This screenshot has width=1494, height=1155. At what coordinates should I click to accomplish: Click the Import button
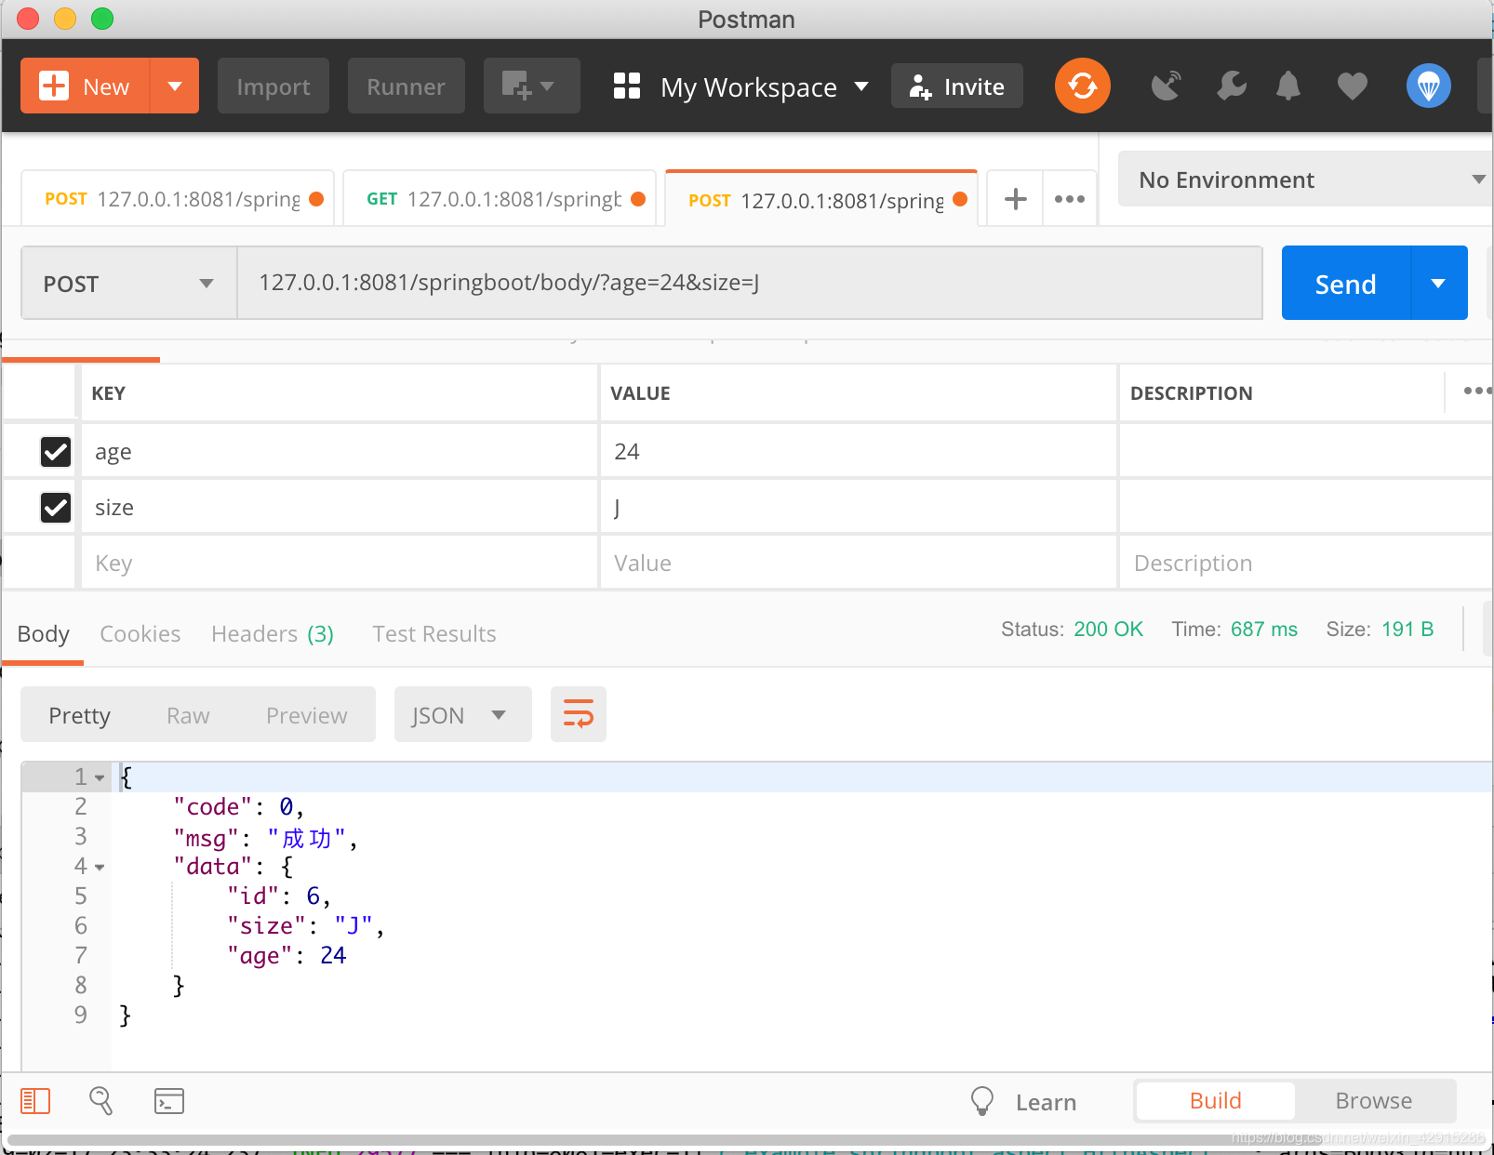273,86
